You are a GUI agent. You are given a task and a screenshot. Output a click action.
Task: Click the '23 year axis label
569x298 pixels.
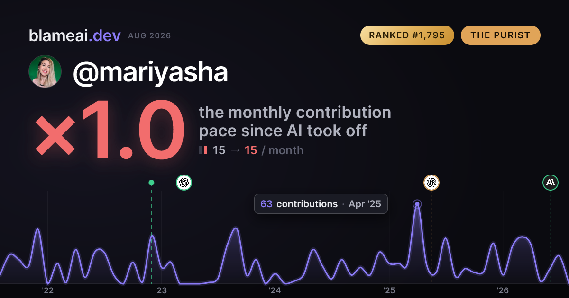(x=161, y=290)
